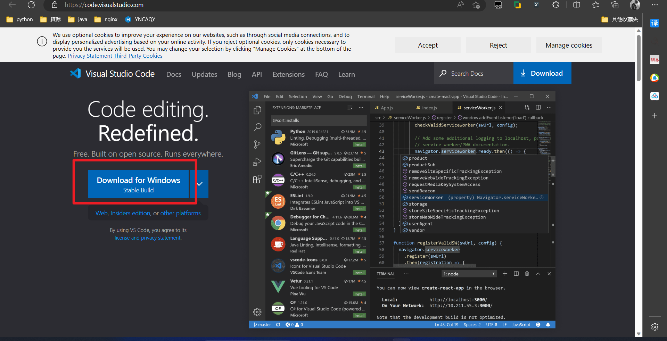Add this page to favorites star icon
The height and width of the screenshot is (341, 667).
tap(476, 5)
